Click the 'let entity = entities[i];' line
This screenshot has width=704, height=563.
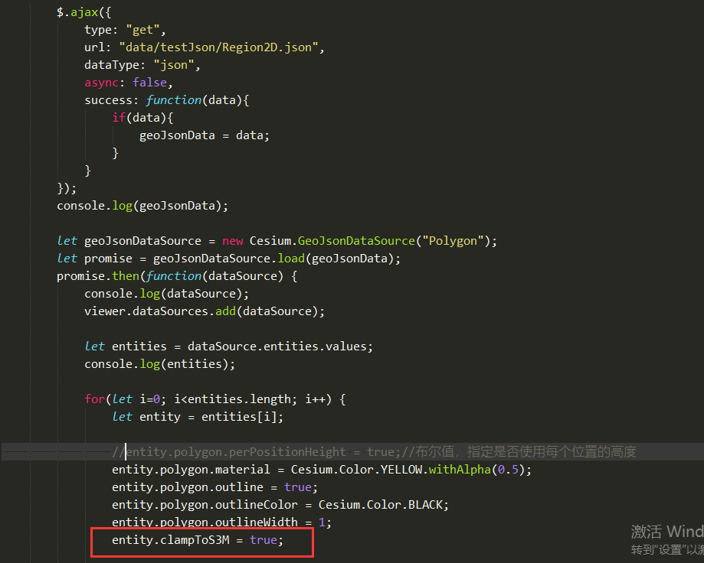click(x=198, y=417)
